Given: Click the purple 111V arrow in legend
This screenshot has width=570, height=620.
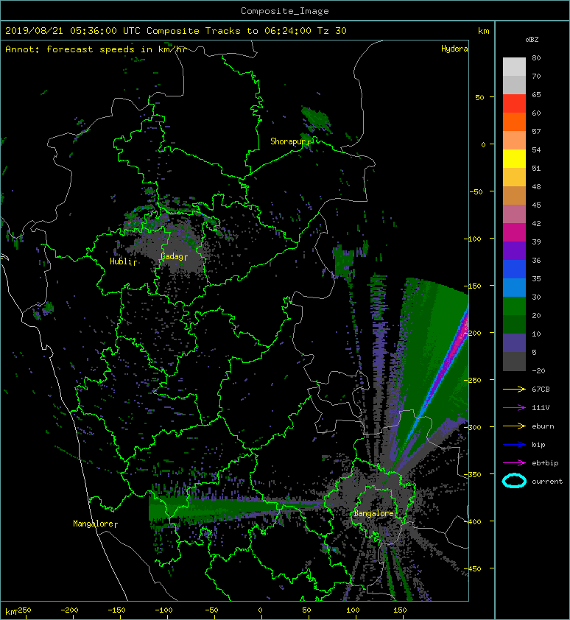Looking at the screenshot, I should tap(514, 408).
